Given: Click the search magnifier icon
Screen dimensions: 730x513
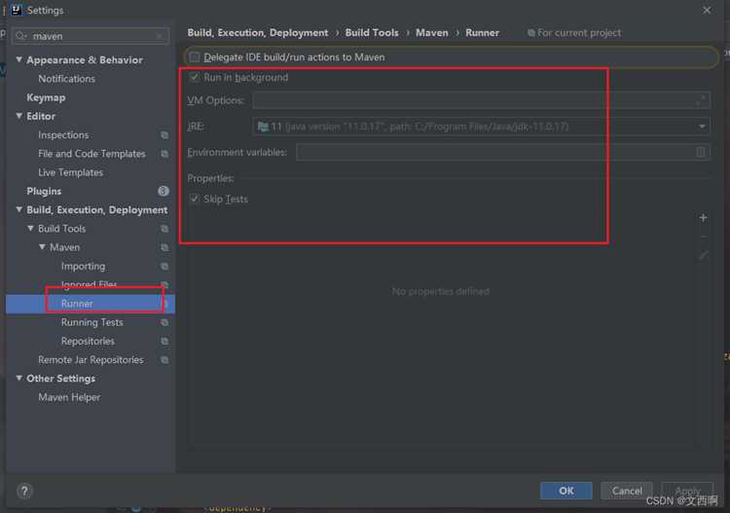Looking at the screenshot, I should [x=21, y=36].
